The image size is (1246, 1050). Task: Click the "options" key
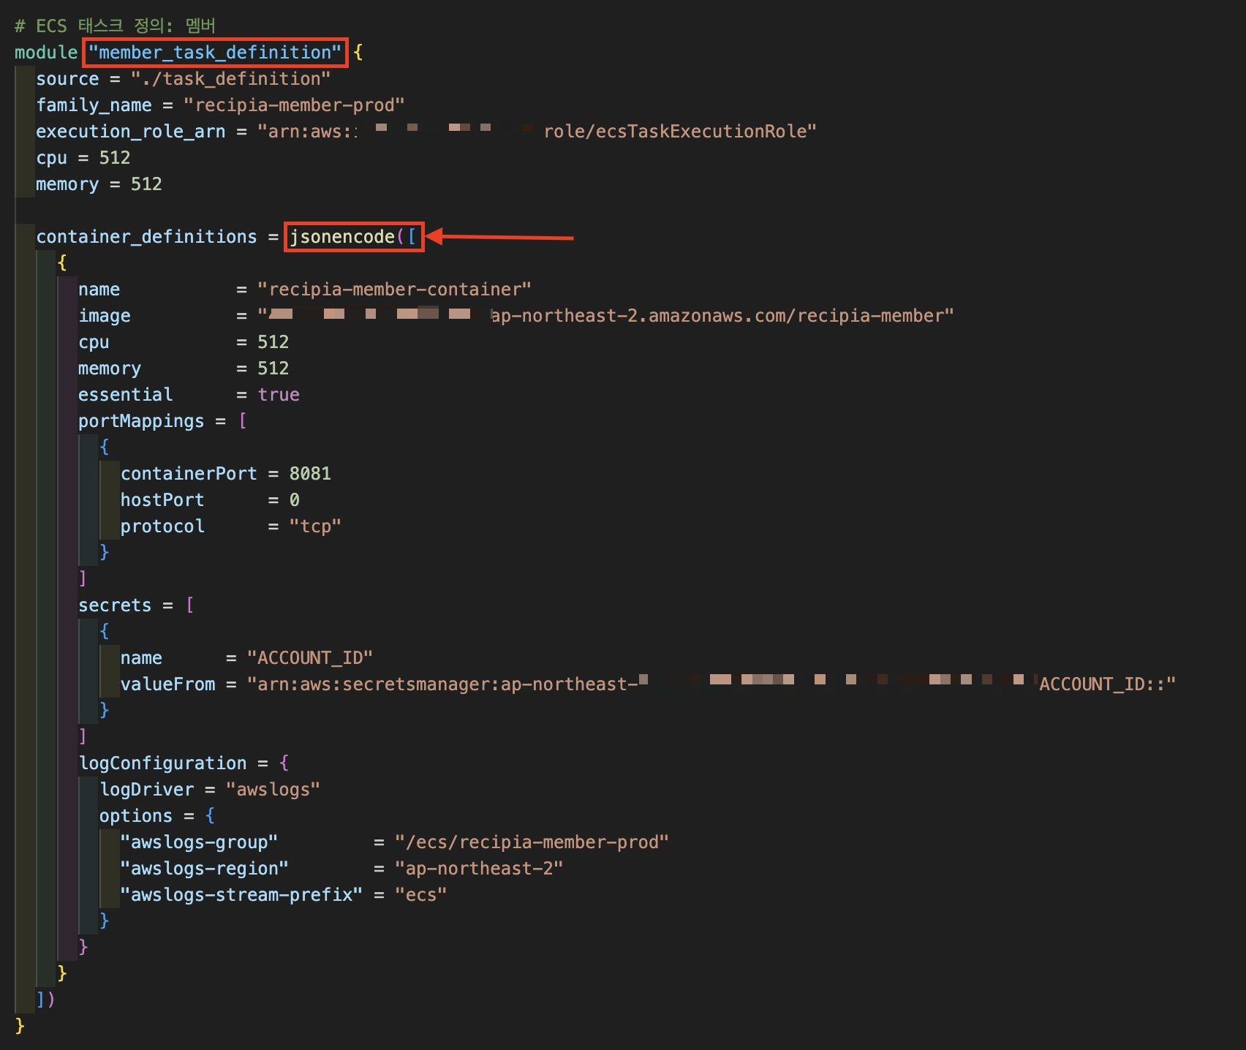[x=136, y=815]
